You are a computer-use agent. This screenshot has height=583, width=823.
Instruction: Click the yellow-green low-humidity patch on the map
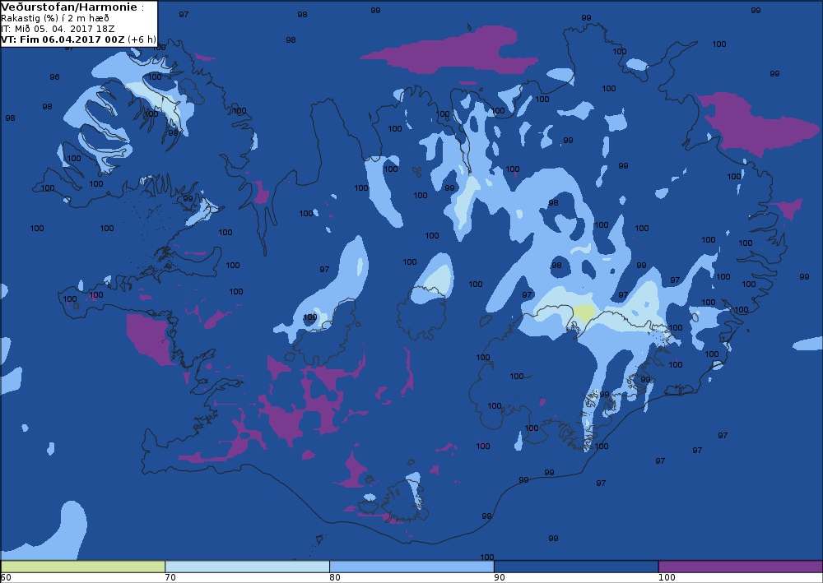[584, 313]
